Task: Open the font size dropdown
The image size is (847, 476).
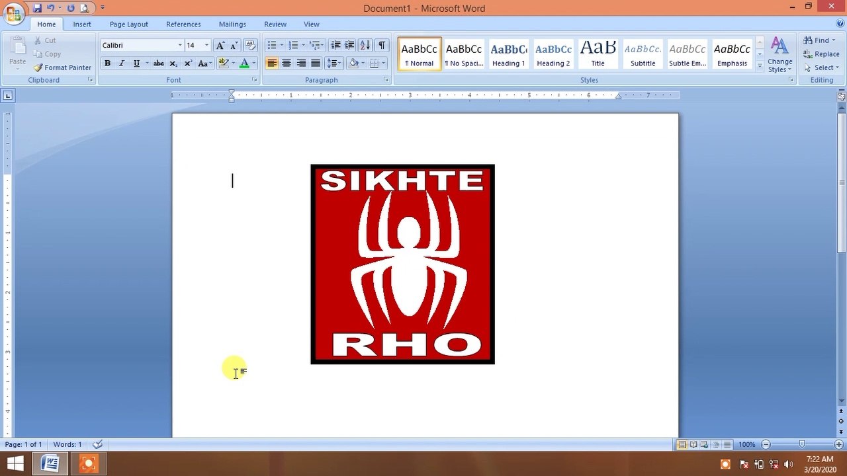Action: coord(206,45)
